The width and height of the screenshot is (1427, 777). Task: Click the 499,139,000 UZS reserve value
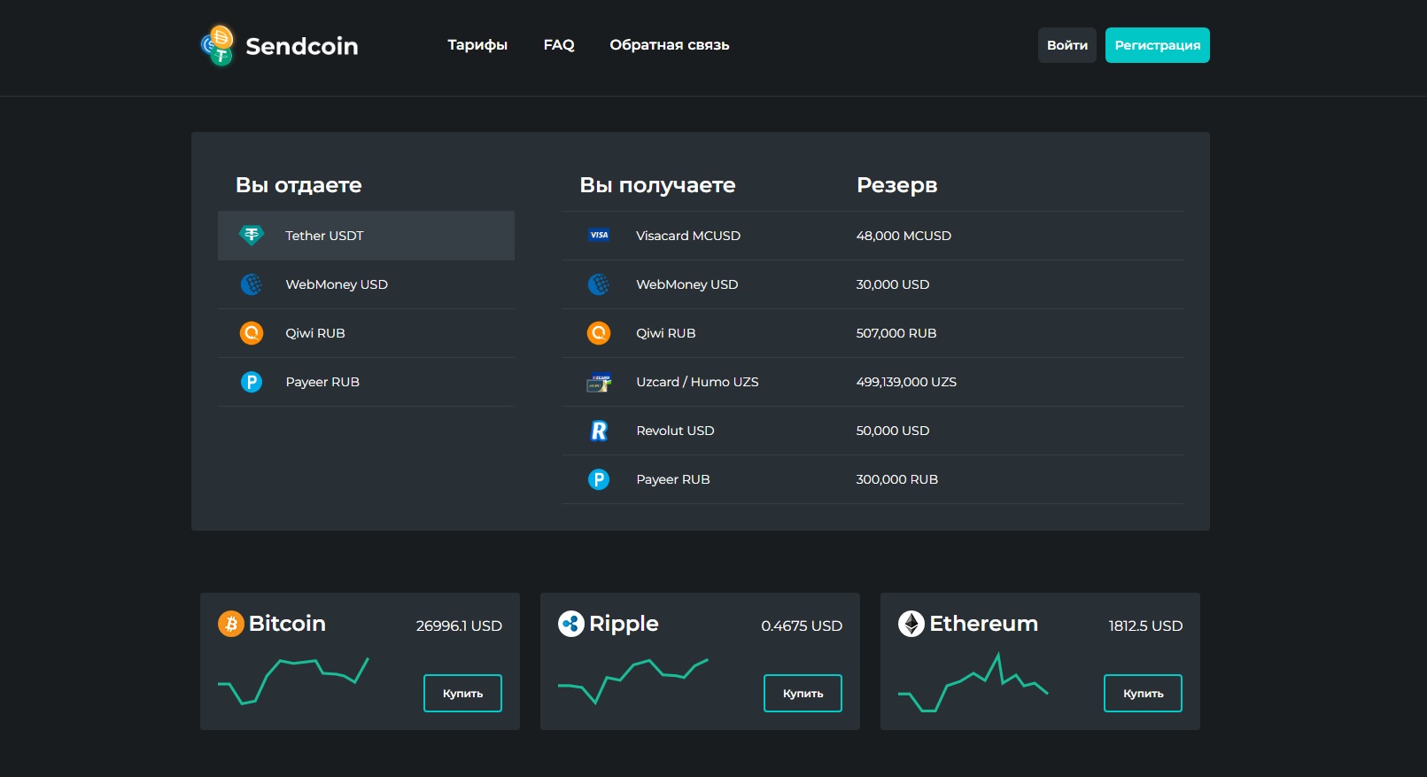(x=906, y=382)
